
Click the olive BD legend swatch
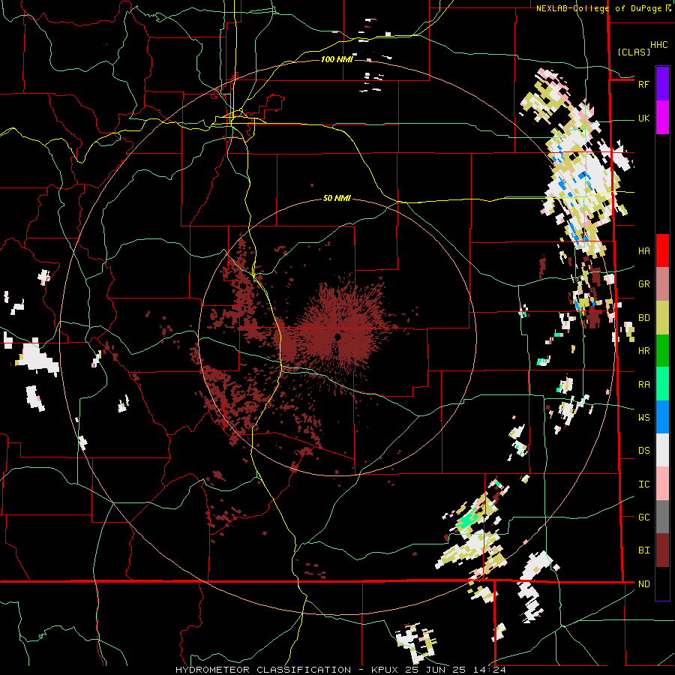662,318
